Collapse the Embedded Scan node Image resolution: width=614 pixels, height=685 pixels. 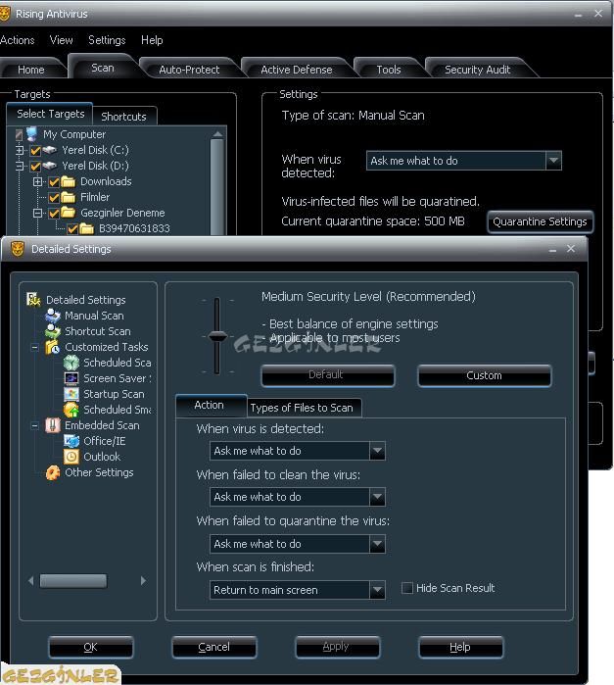click(34, 426)
